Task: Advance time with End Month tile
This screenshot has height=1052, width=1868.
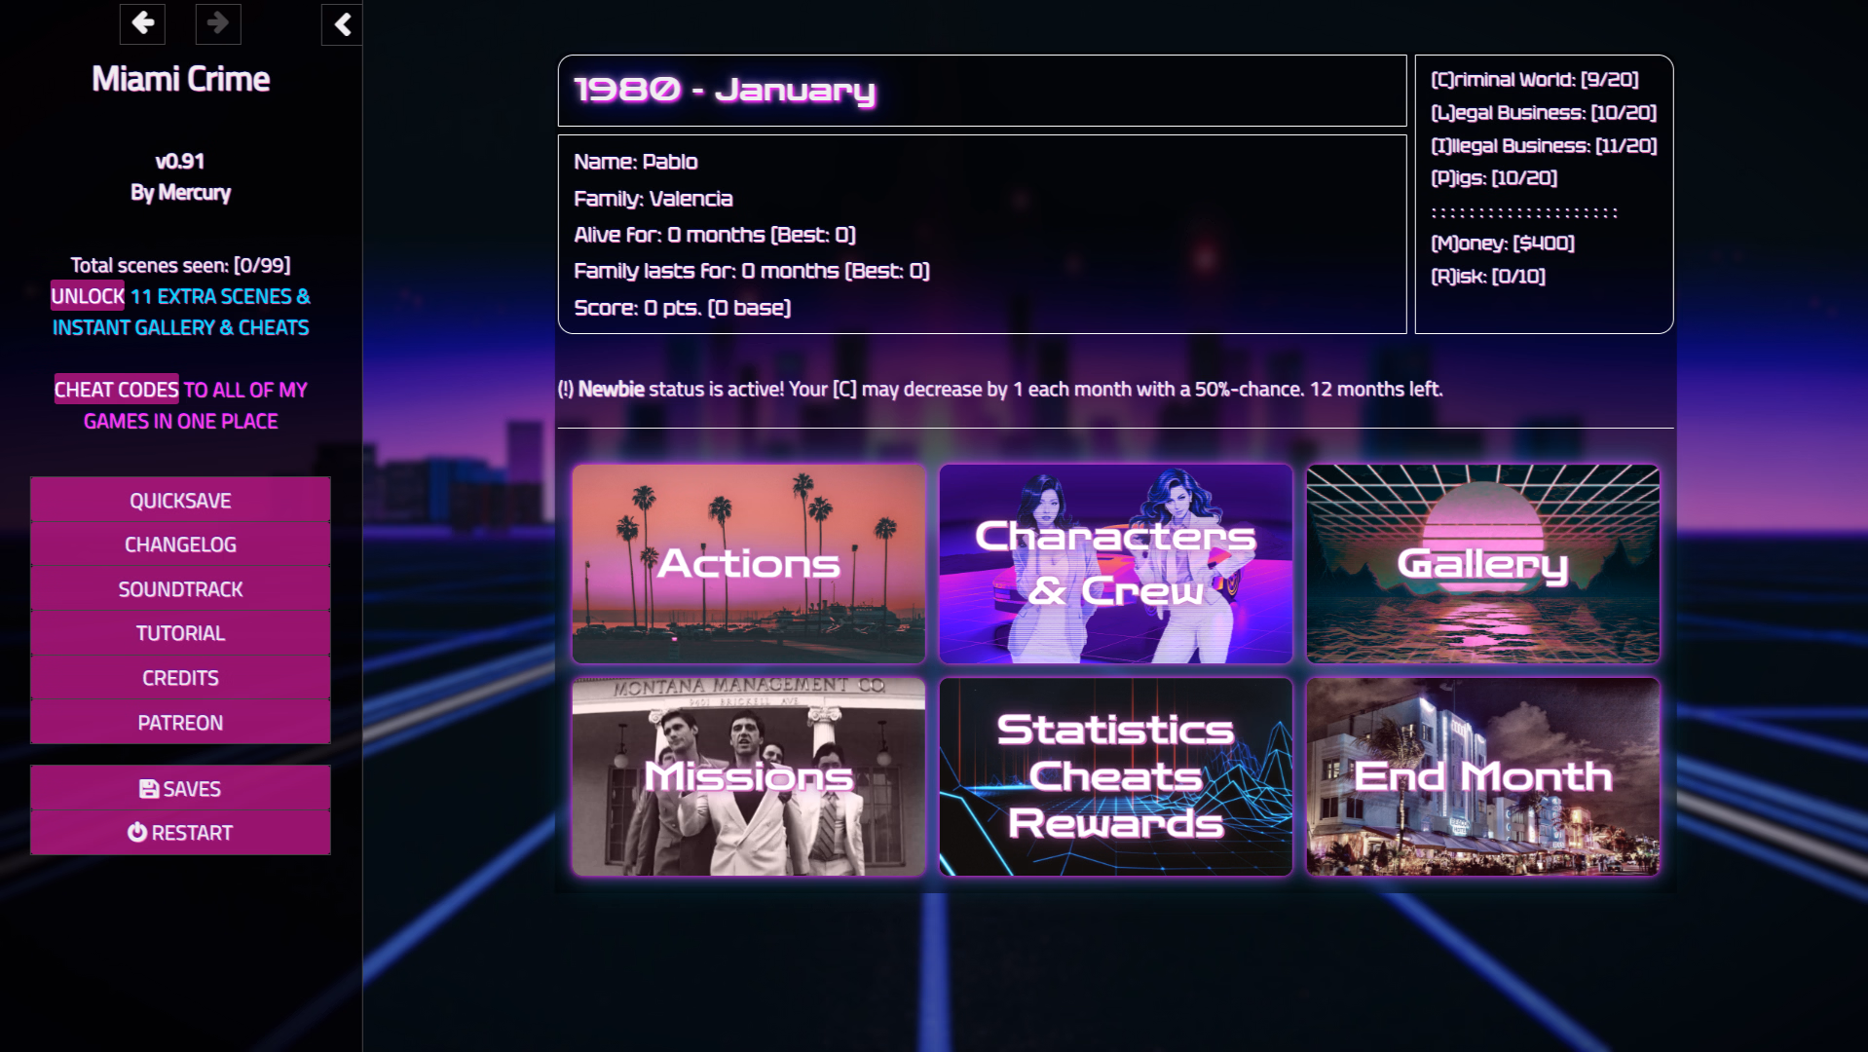Action: pos(1482,776)
